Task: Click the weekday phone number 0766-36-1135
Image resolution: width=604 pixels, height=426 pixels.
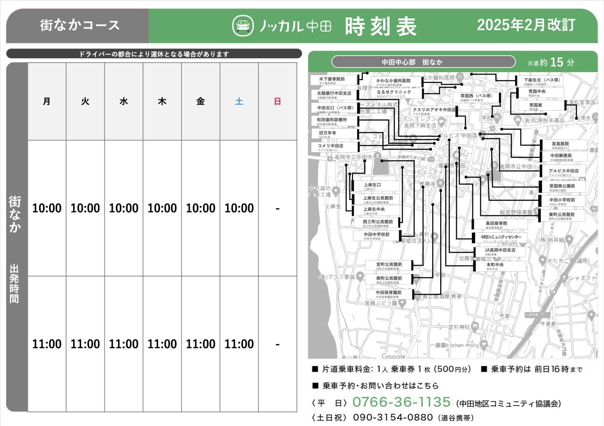Action: click(x=401, y=402)
